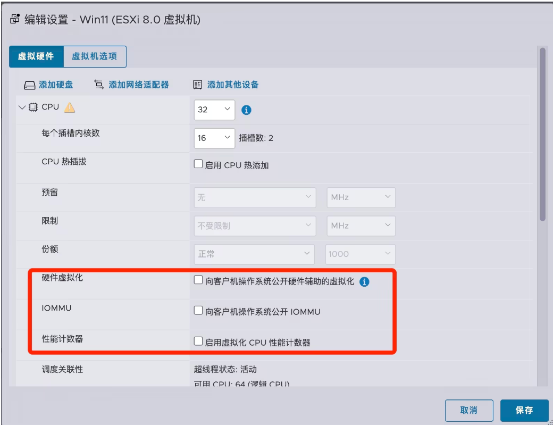Open the CPU count dropdown showing 32
The image size is (553, 425).
pos(214,110)
